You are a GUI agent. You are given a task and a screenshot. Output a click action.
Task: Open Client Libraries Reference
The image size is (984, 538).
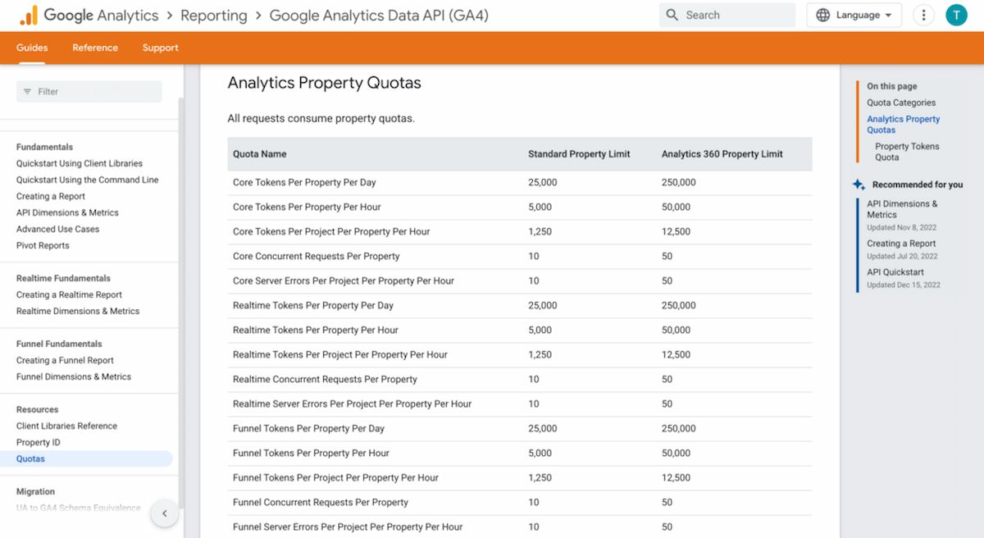coord(66,426)
